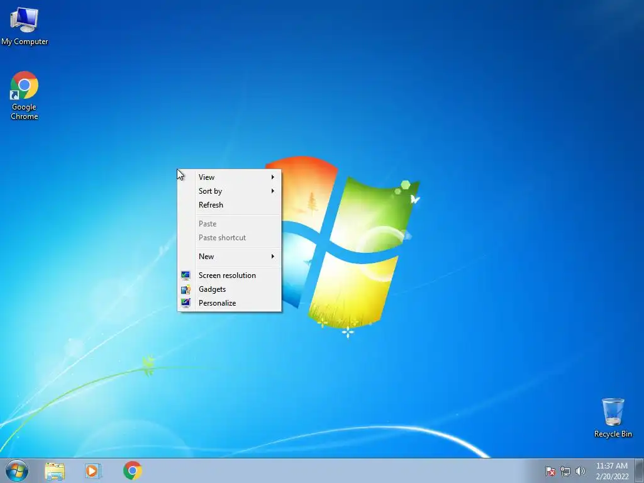This screenshot has height=483, width=644.
Task: Select Google Chrome desktop shortcut
Action: (x=25, y=96)
